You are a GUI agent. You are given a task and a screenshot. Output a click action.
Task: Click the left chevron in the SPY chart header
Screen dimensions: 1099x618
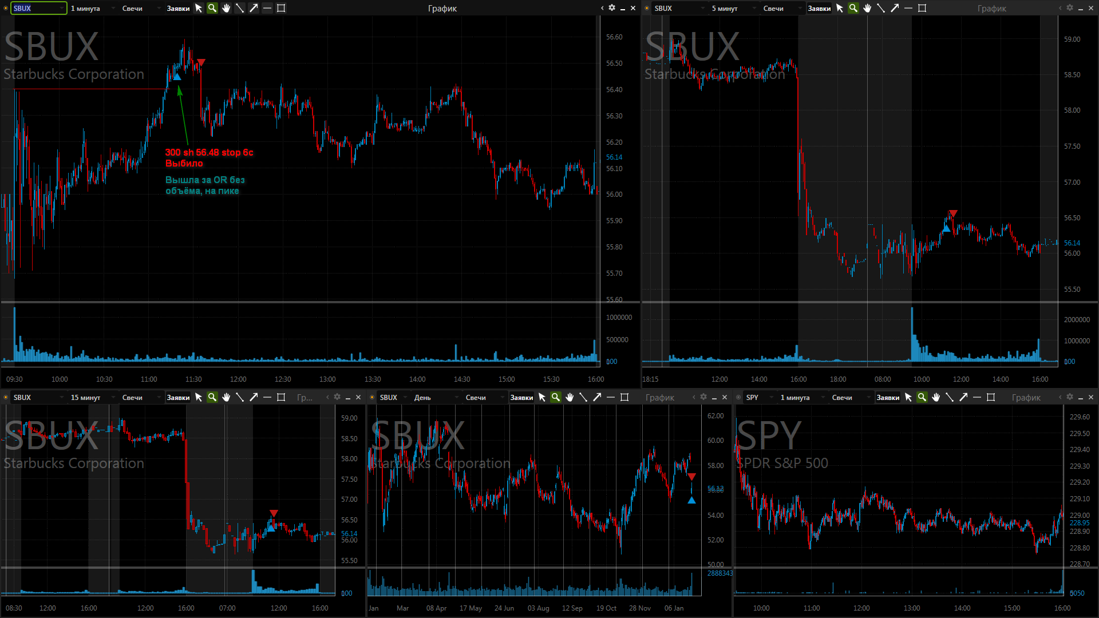(x=1060, y=397)
